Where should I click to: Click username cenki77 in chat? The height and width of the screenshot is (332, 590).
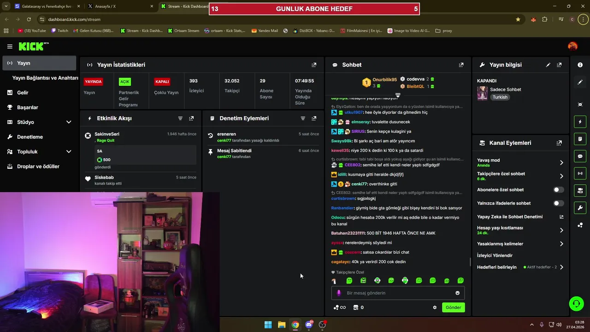[359, 184]
